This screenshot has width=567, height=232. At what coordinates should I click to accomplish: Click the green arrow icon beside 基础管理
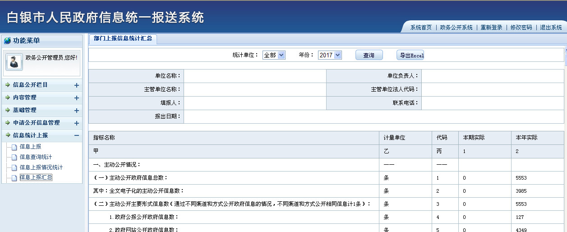pyautogui.click(x=8, y=110)
